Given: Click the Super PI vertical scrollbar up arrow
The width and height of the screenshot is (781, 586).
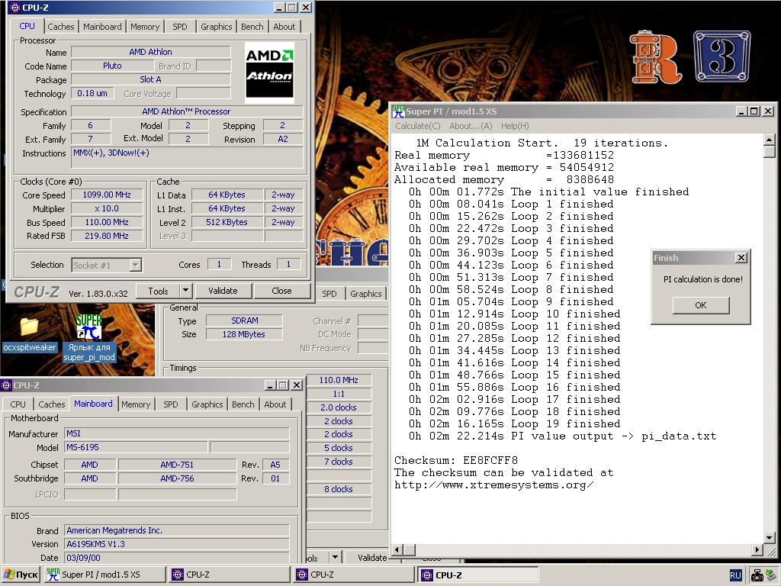Looking at the screenshot, I should tap(769, 140).
